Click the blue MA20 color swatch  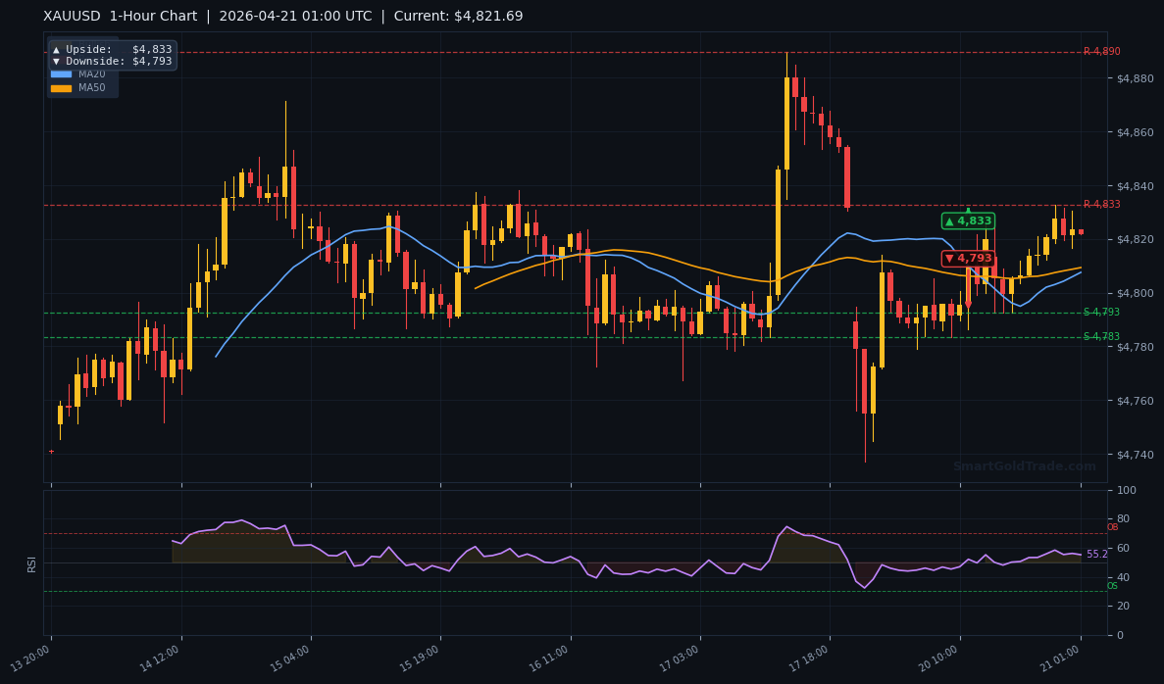(64, 73)
